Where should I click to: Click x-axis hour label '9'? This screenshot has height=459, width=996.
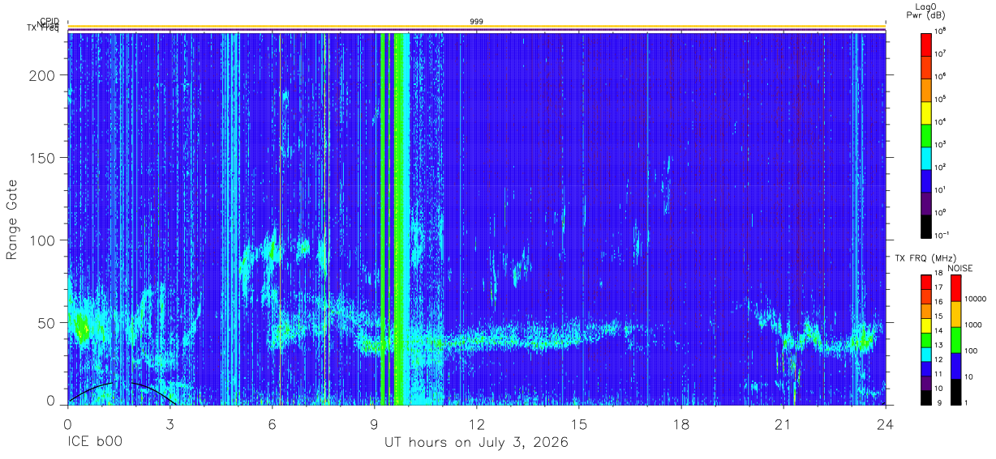point(375,423)
